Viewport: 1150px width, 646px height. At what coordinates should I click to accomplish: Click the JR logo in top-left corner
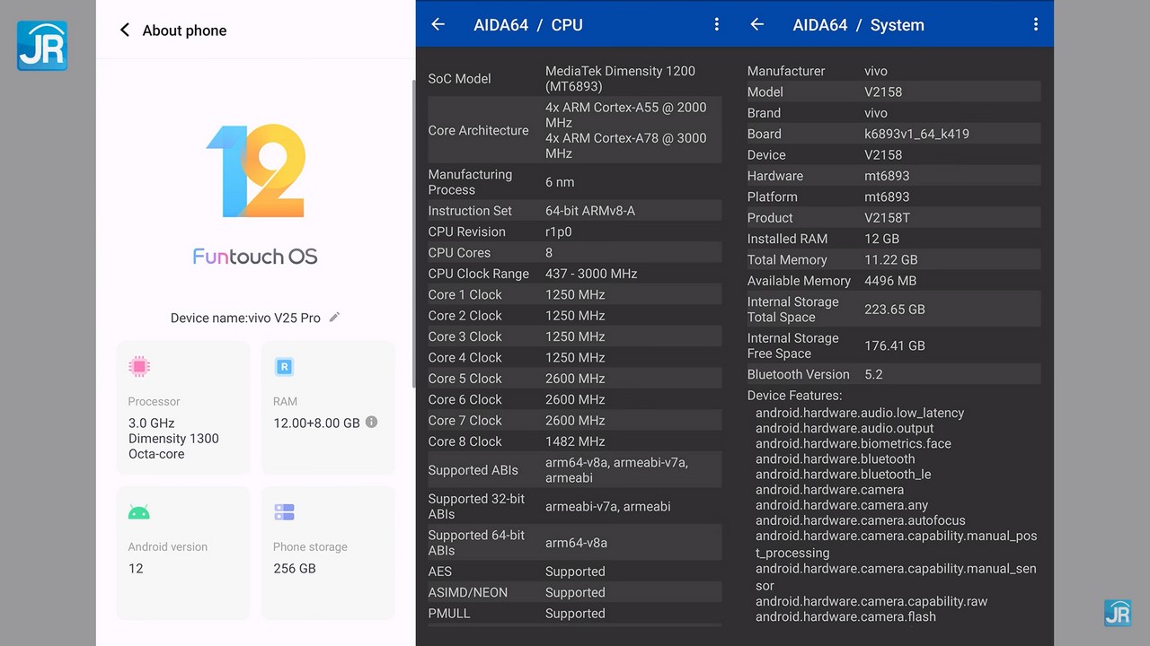(x=42, y=45)
